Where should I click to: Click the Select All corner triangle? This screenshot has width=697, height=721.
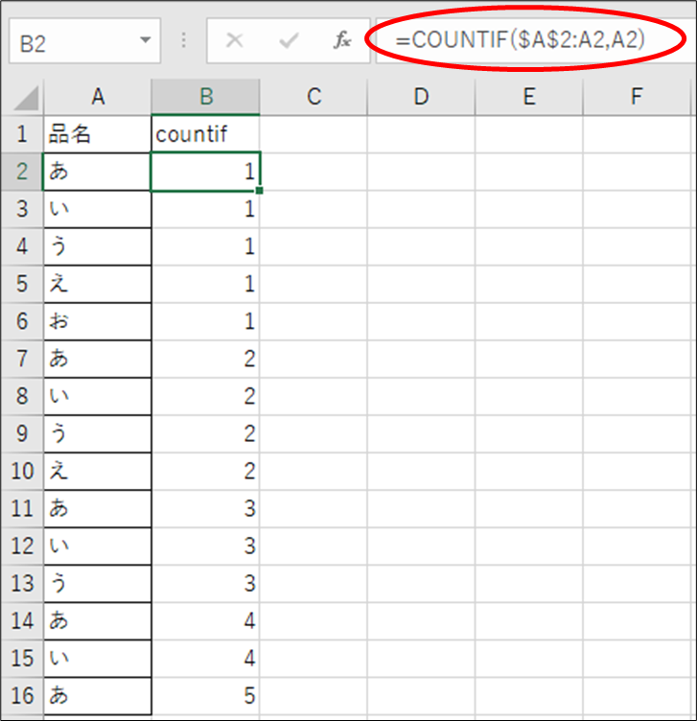pos(27,99)
